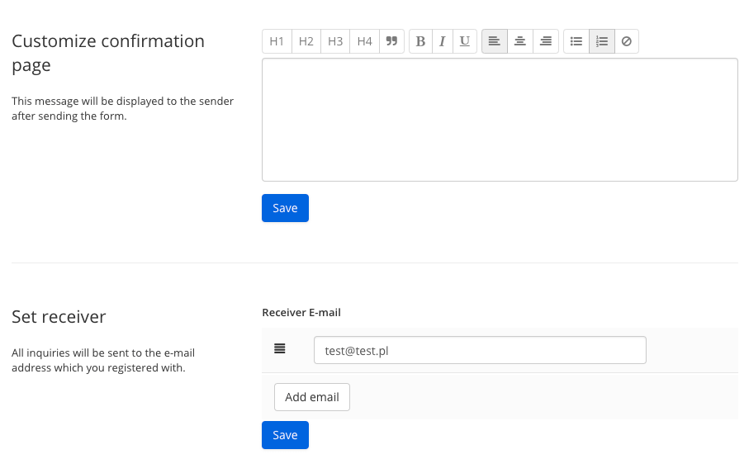Insert a bulleted list
The width and height of the screenshot is (749, 459).
point(576,41)
